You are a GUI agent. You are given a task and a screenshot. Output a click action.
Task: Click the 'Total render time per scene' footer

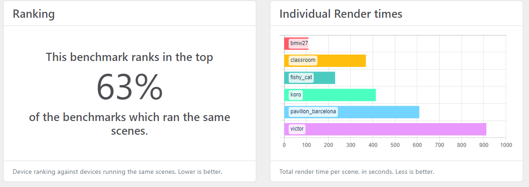(x=357, y=172)
